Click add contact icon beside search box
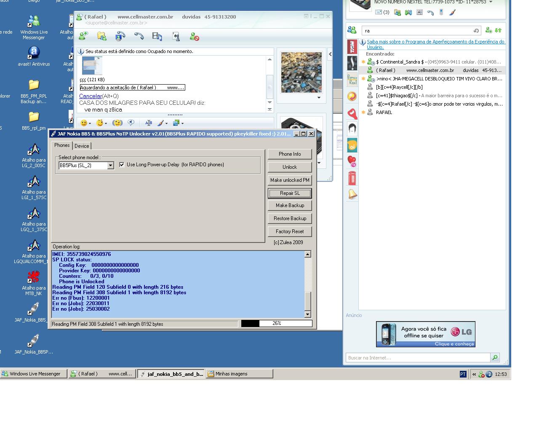This screenshot has height=431, width=539. pyautogui.click(x=488, y=30)
